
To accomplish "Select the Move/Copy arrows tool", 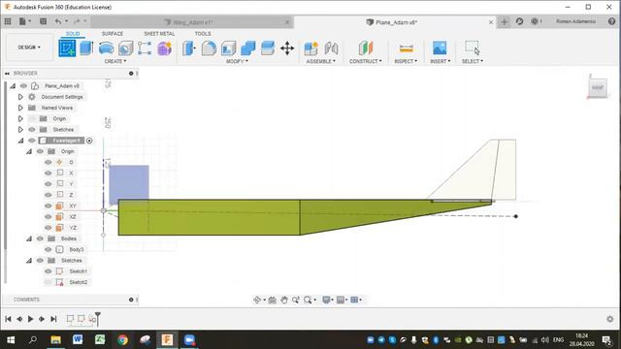I will [287, 48].
